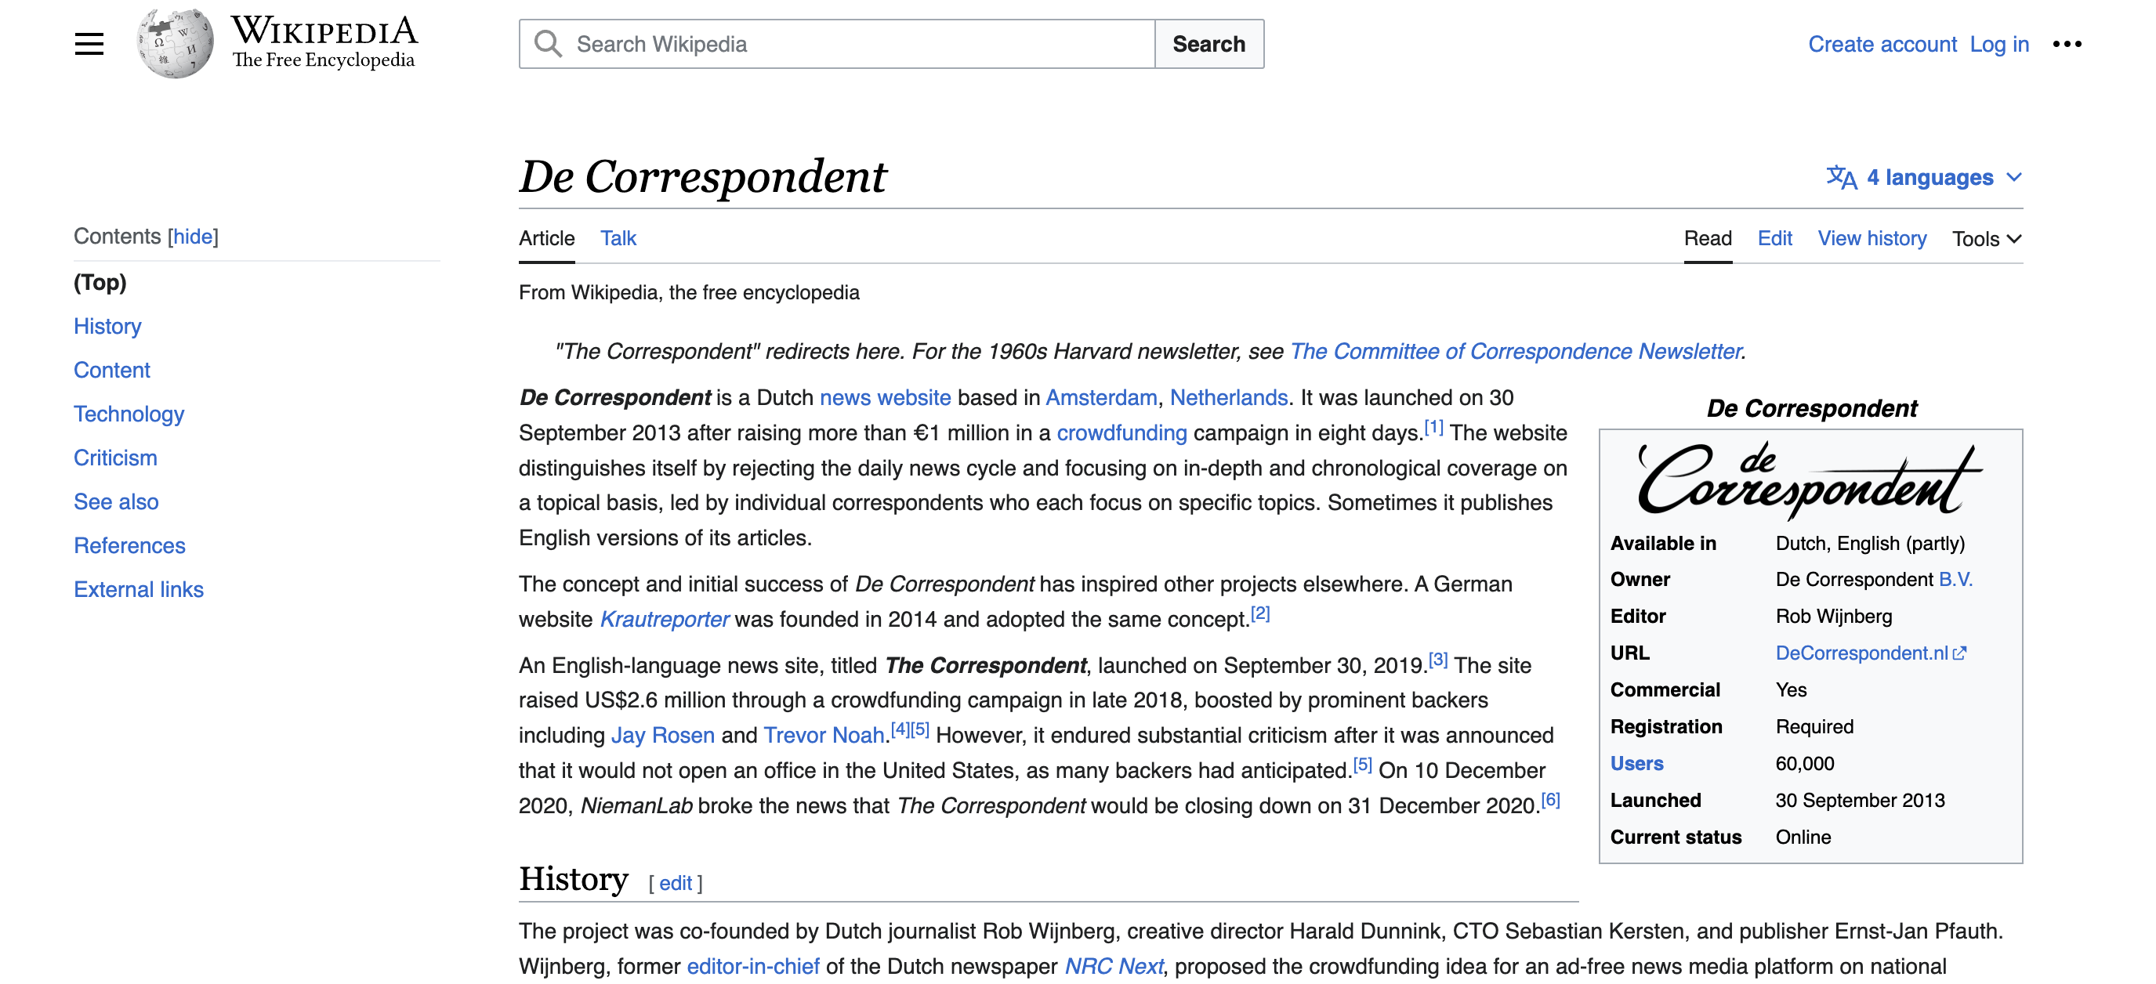Open the Amsterdam link
This screenshot has height=984, width=2156.
1100,397
